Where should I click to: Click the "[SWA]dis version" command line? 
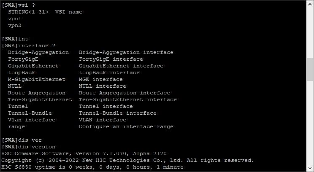(x=28, y=147)
